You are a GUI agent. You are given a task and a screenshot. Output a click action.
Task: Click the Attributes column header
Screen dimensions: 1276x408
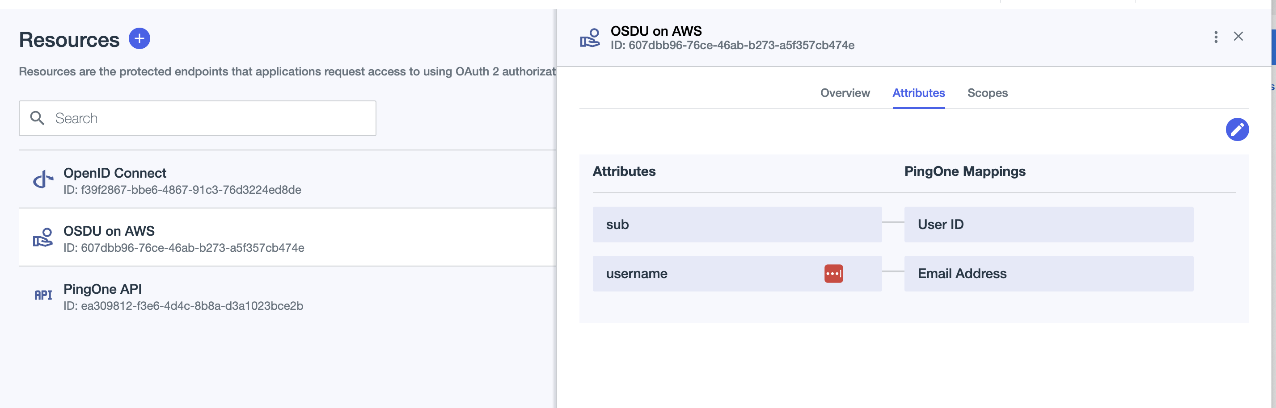(624, 171)
